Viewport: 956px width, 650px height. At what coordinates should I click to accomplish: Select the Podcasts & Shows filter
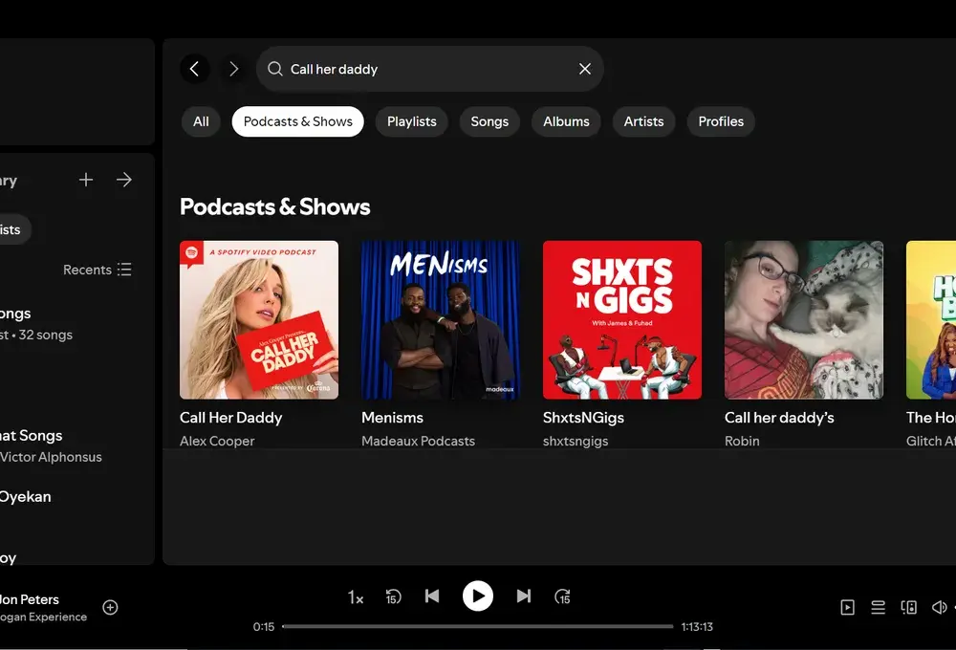[297, 121]
